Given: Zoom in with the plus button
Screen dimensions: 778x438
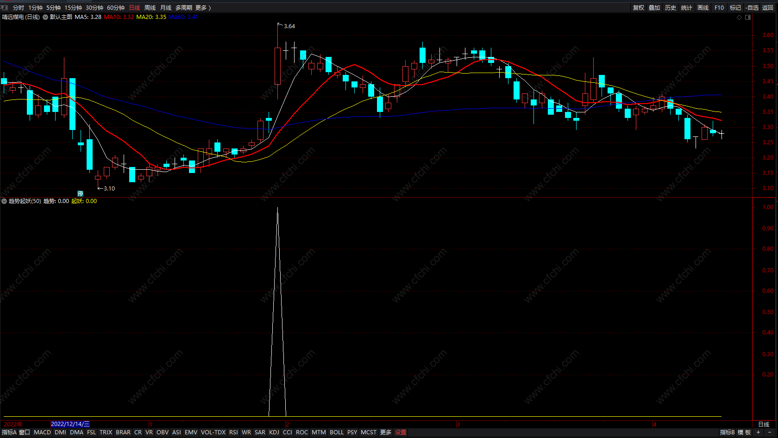Looking at the screenshot, I should pyautogui.click(x=758, y=432).
